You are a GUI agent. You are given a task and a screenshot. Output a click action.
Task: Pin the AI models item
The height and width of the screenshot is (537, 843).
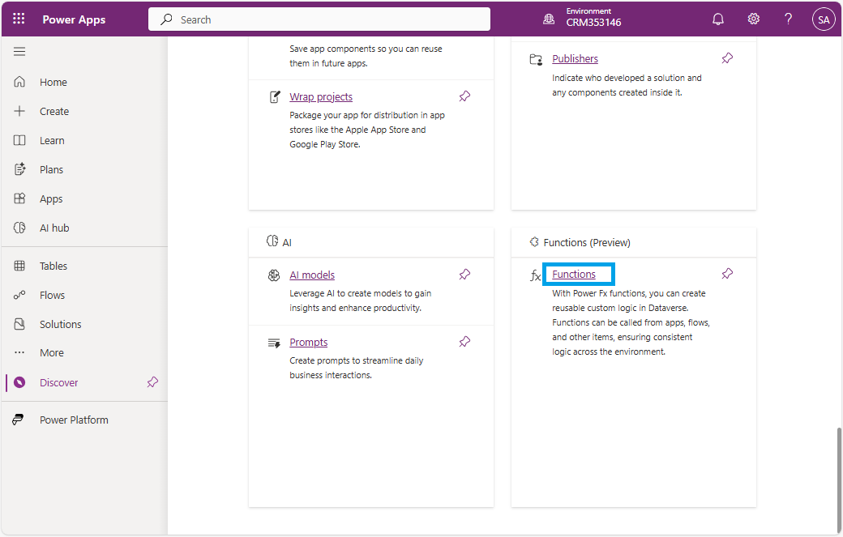click(x=464, y=275)
